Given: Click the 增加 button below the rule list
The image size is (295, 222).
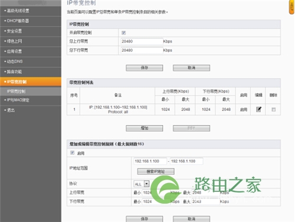Looking at the screenshot, I should pyautogui.click(x=145, y=128).
